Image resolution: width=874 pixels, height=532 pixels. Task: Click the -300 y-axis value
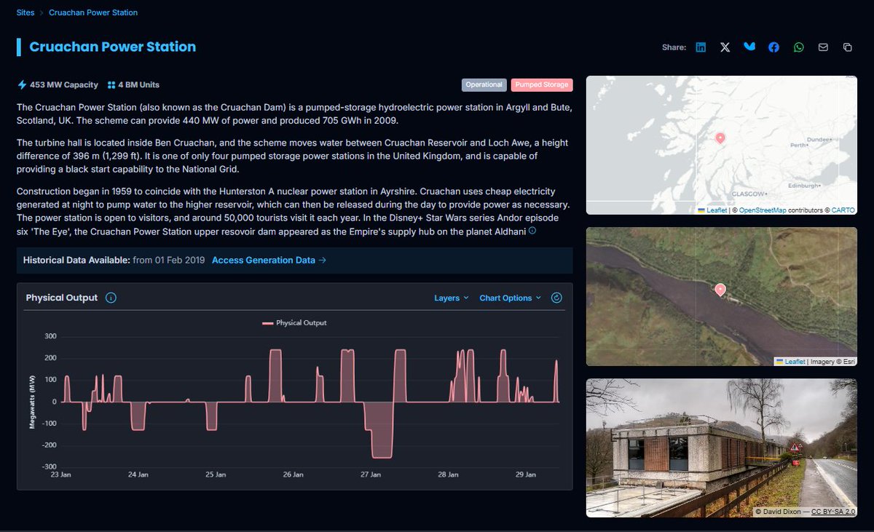click(x=49, y=467)
